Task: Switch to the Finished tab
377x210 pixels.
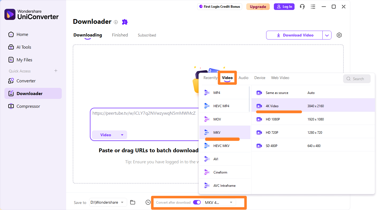Action: [x=120, y=35]
